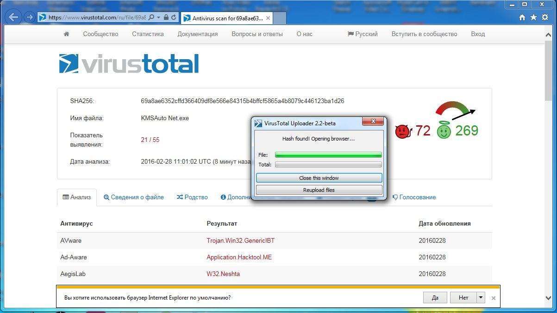Change language via the Русский flag link
The image size is (557, 313).
pos(363,34)
